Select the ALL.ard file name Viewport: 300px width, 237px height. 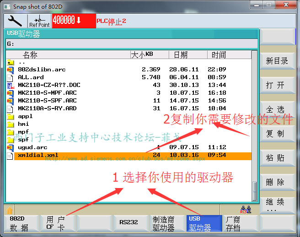coord(31,77)
